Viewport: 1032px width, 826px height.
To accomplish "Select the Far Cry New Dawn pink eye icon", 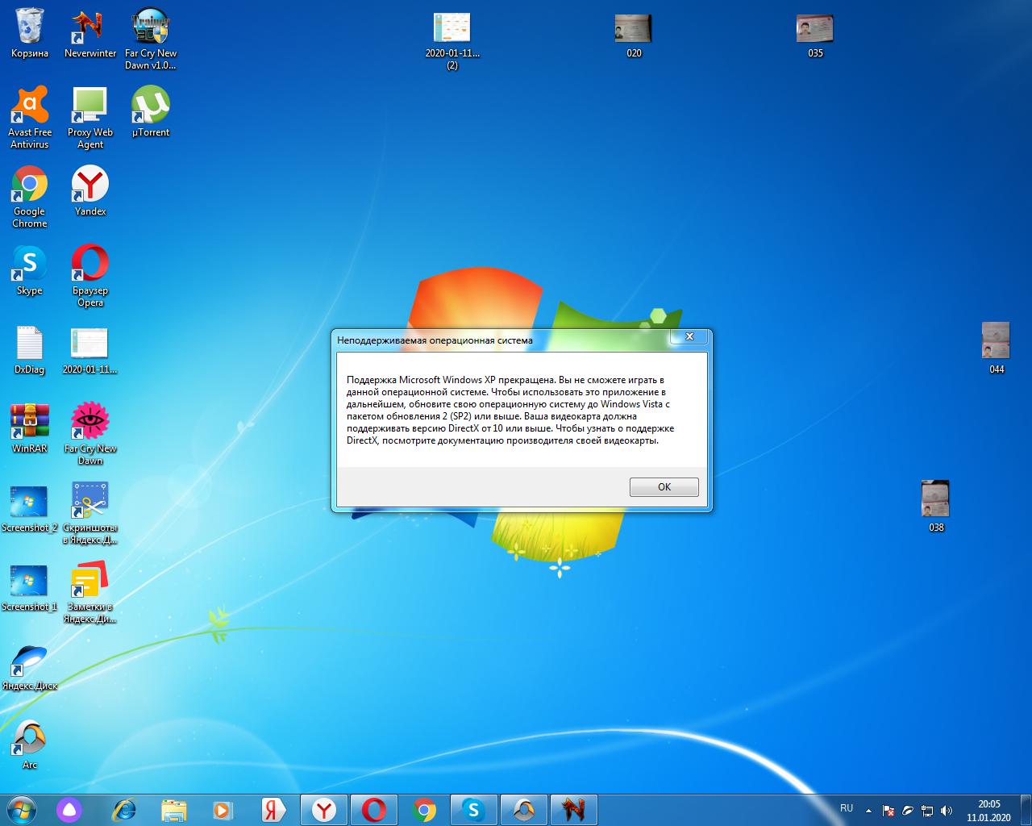I will pyautogui.click(x=90, y=434).
